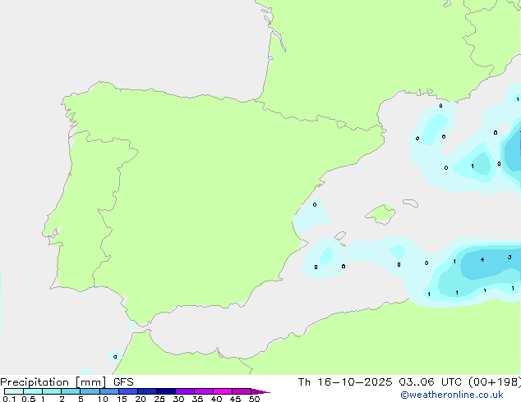This screenshot has width=521, height=402.
Task: Click the legend swatch between 10 and 15
Action: click(x=108, y=391)
